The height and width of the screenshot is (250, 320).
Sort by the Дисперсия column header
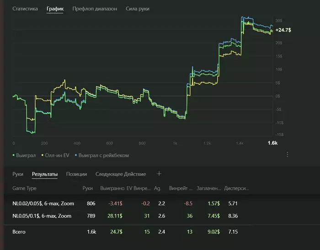(236, 188)
